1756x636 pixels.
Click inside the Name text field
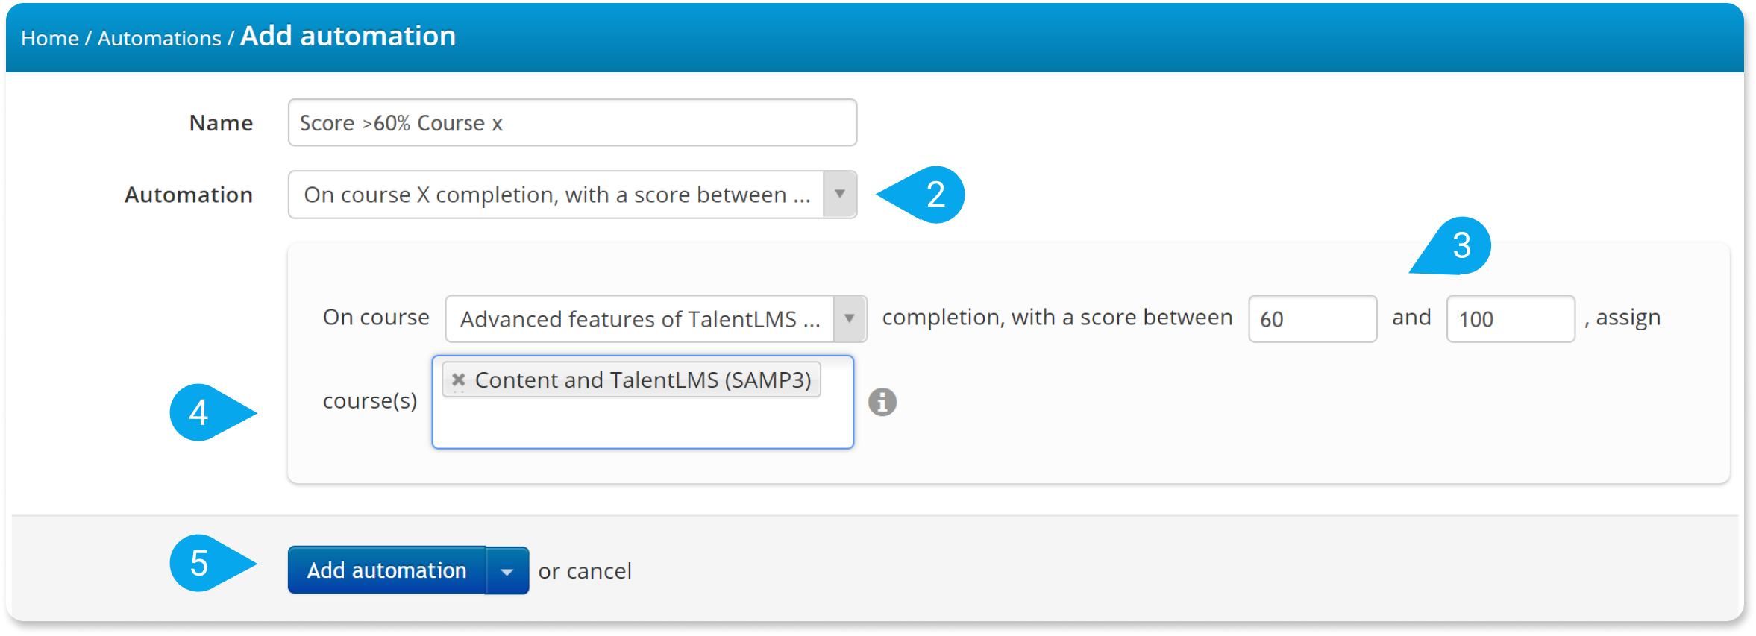click(x=571, y=122)
